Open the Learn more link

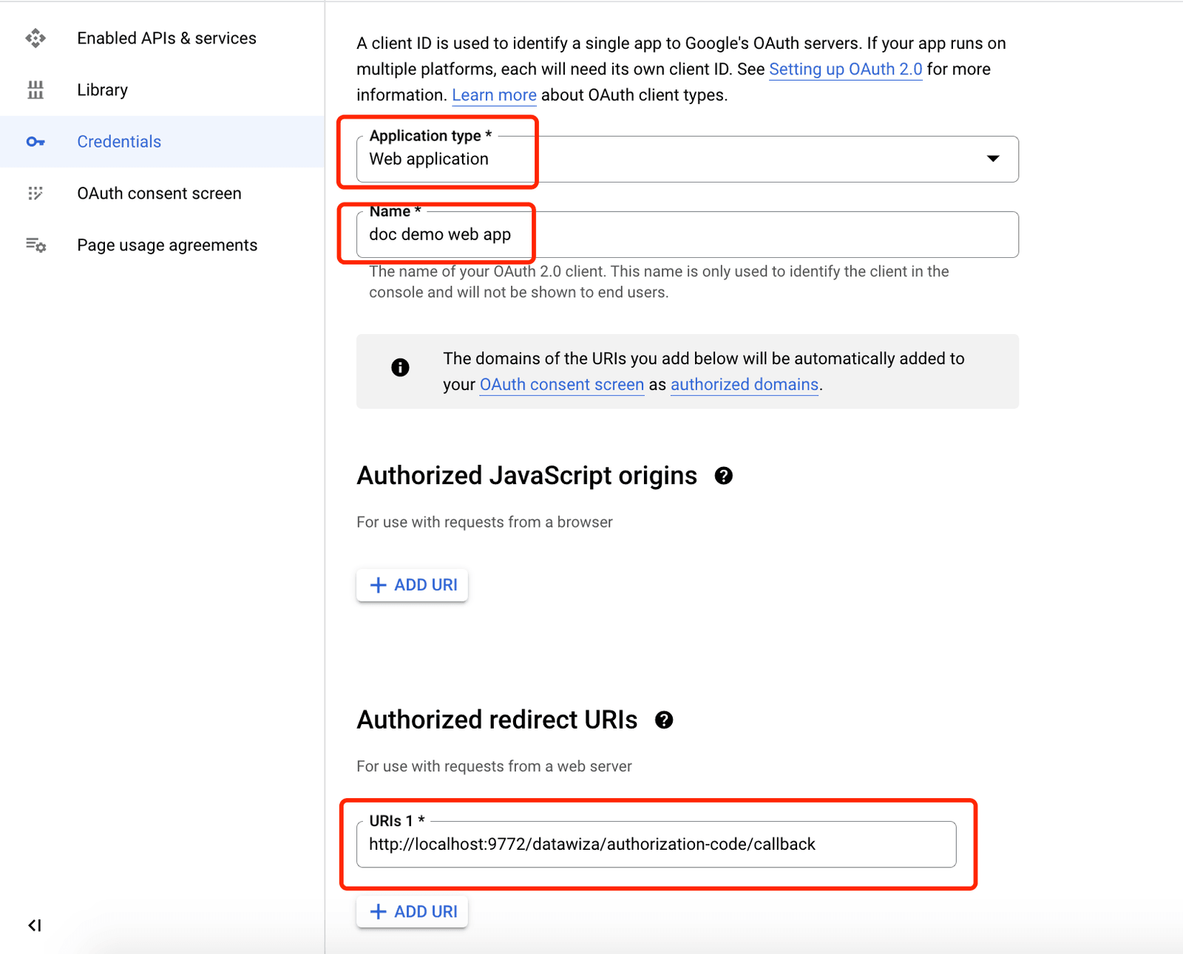(494, 95)
